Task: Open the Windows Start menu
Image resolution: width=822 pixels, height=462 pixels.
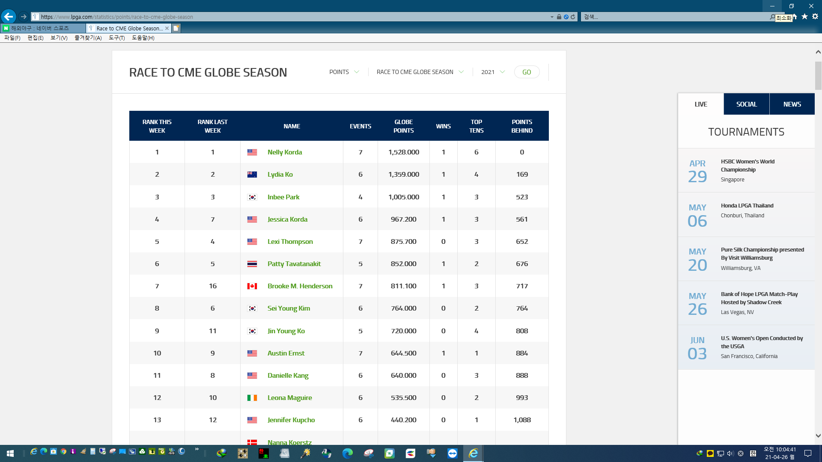Action: pos(10,453)
